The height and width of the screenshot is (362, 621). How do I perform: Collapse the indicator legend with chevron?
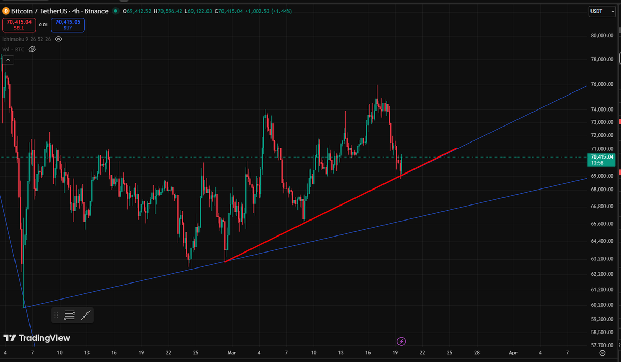click(x=9, y=60)
